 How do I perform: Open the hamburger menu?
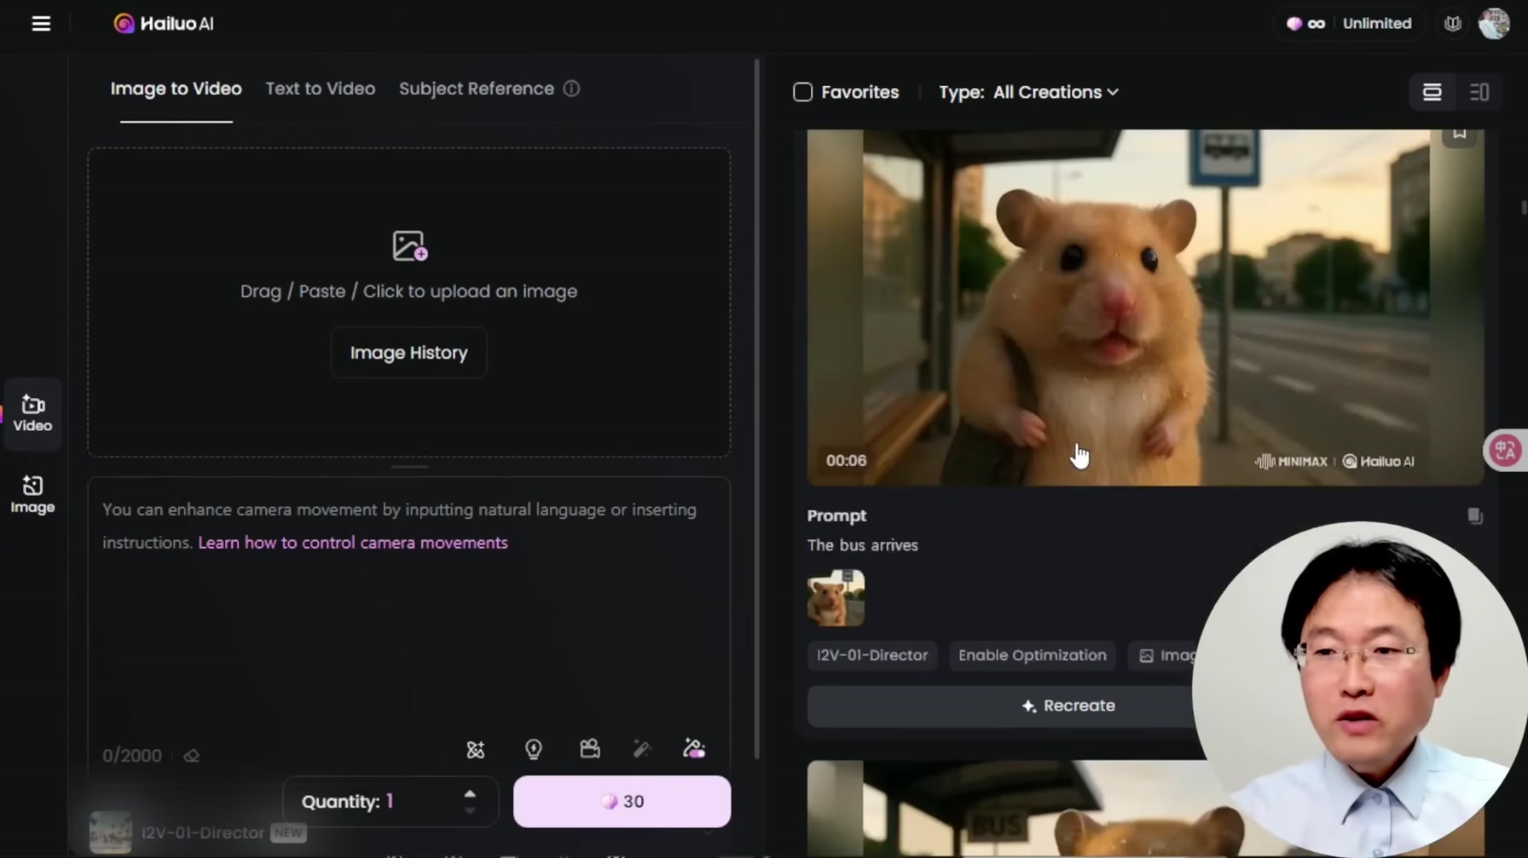41,24
